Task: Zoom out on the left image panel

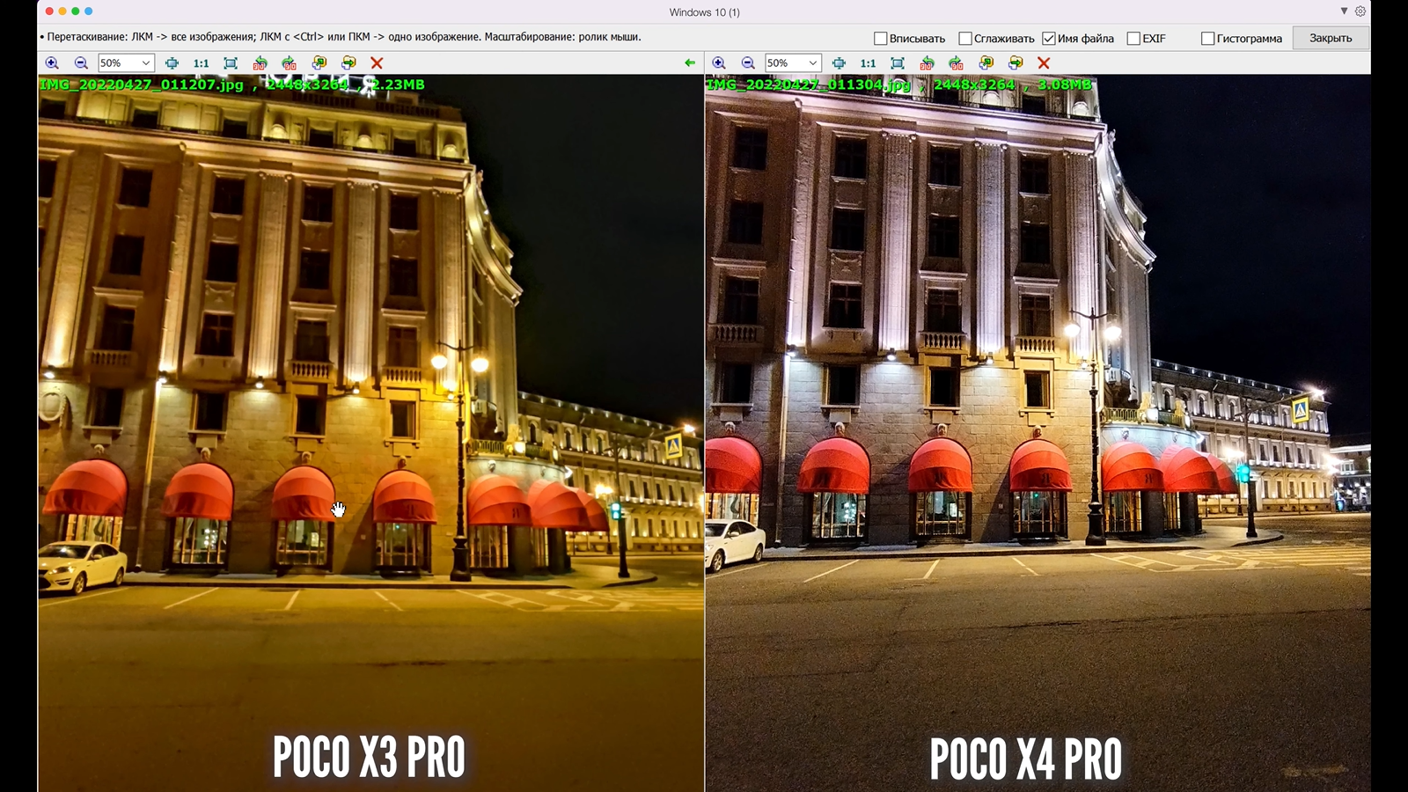Action: [x=81, y=63]
